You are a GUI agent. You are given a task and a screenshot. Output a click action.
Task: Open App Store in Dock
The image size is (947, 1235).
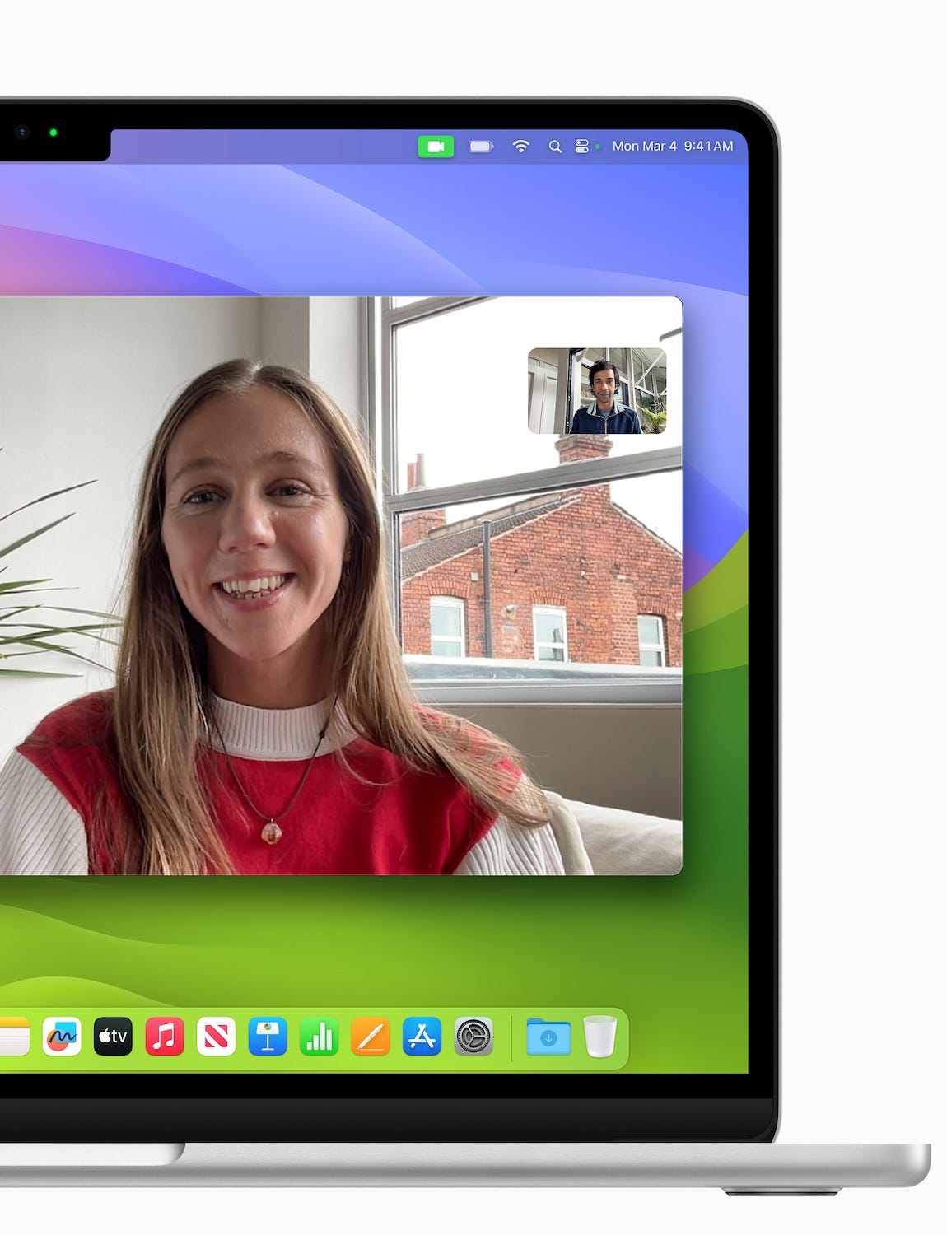pos(422,1037)
